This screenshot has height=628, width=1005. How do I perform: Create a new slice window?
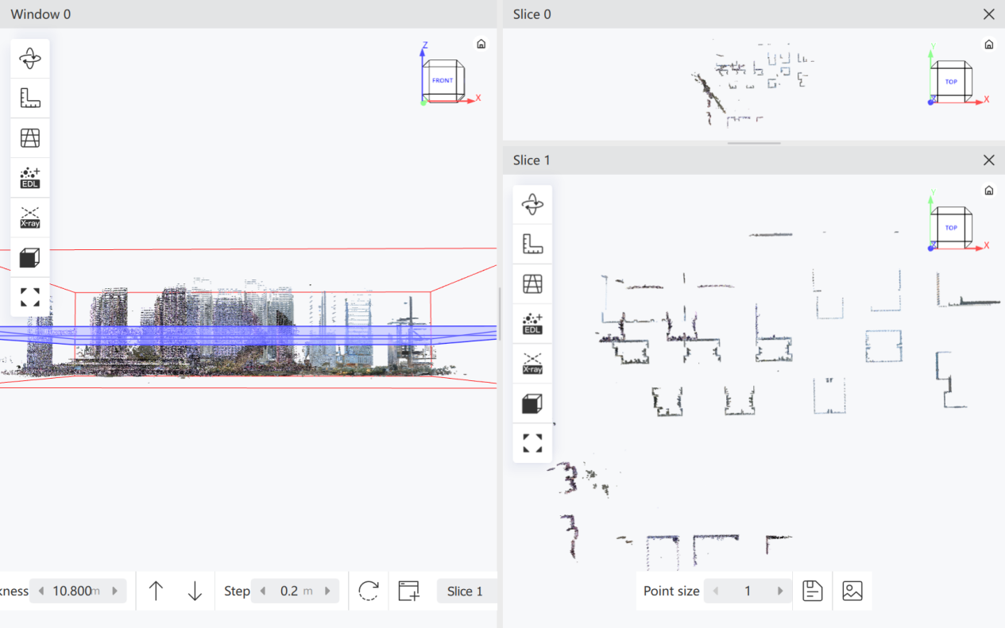[x=409, y=591]
